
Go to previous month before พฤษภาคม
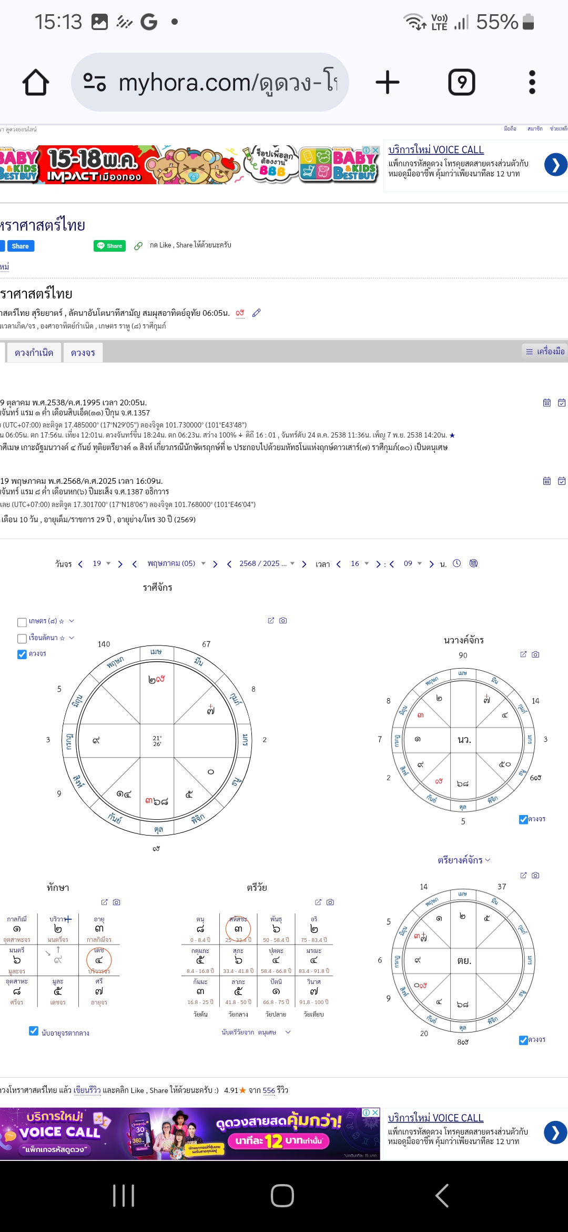[x=135, y=564]
